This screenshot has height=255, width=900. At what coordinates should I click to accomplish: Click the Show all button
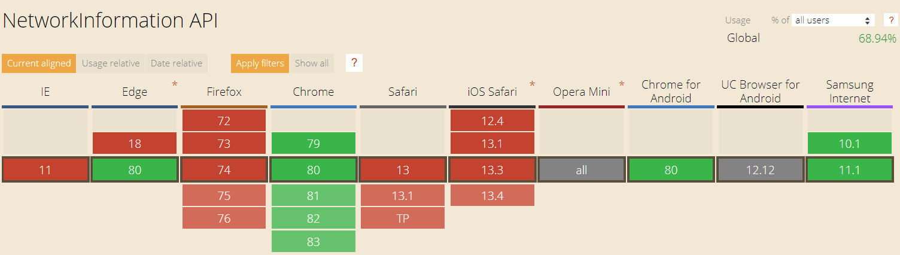click(312, 63)
